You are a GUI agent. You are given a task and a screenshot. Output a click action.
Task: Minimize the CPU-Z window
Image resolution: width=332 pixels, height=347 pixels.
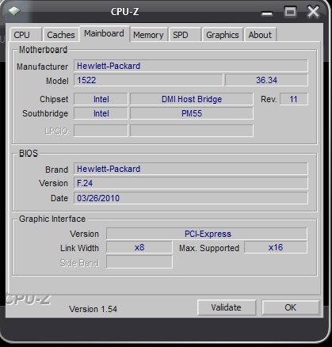click(x=267, y=13)
